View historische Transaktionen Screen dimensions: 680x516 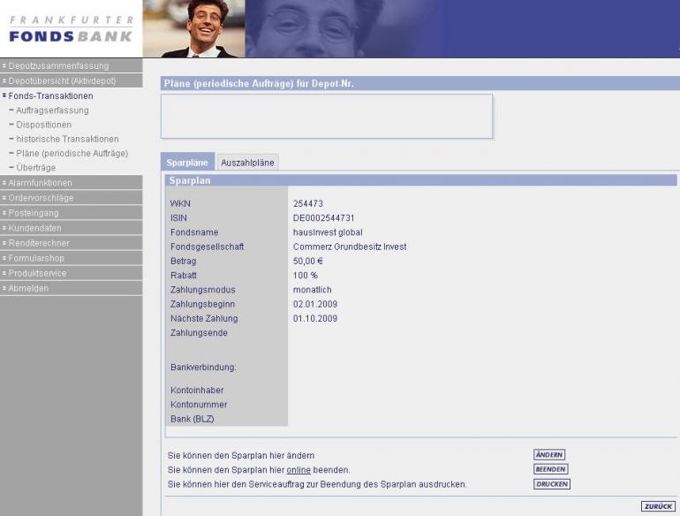tap(67, 139)
